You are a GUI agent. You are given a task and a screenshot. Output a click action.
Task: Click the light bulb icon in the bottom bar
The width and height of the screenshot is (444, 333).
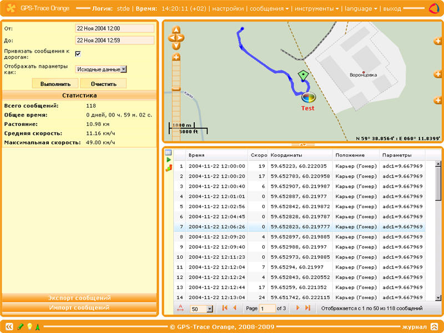[x=29, y=326]
